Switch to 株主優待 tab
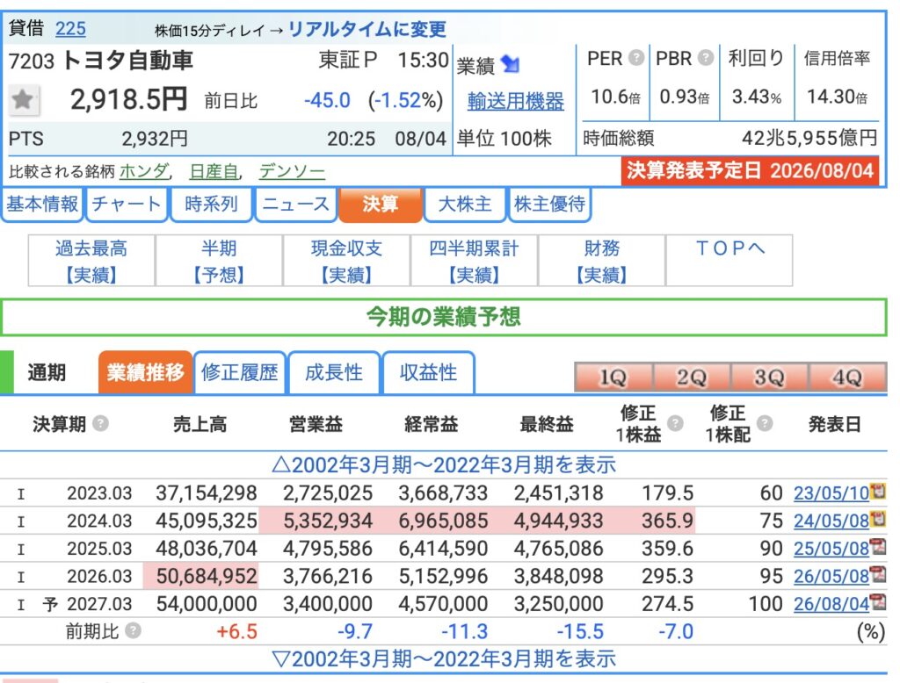 pos(550,205)
